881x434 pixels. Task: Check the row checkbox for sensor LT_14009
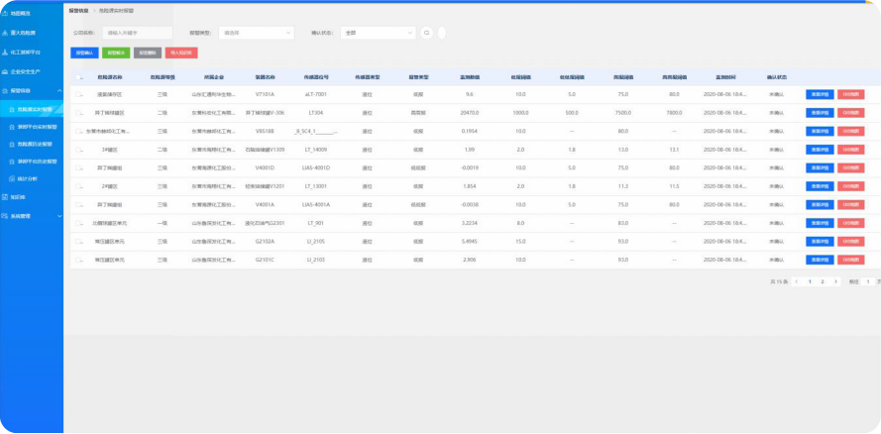78,150
